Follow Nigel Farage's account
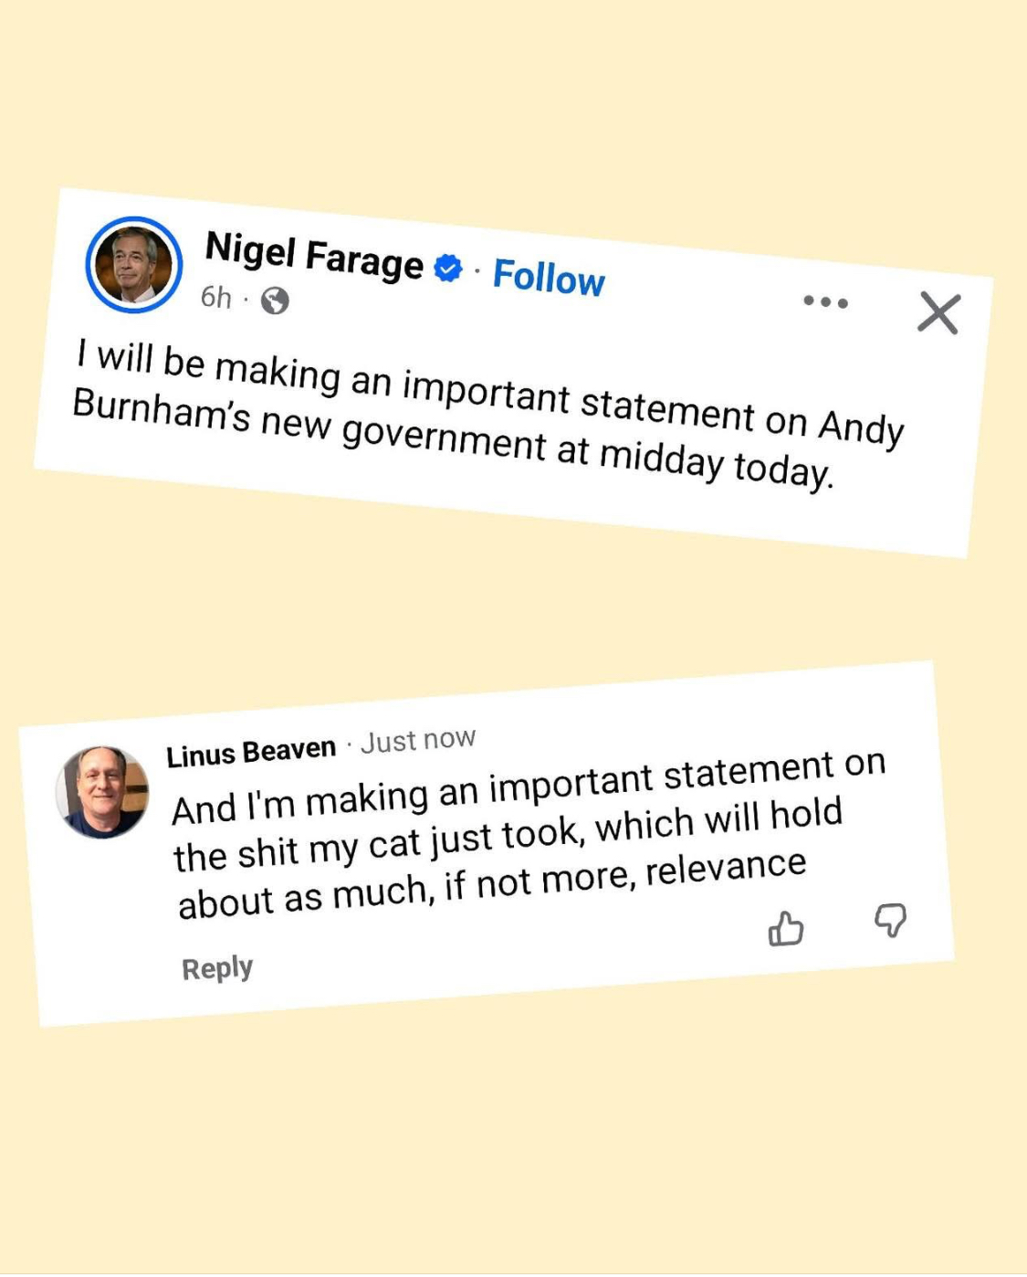The height and width of the screenshot is (1277, 1027). 549,276
